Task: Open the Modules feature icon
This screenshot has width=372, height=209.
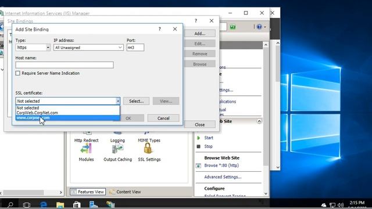Action: (86, 149)
